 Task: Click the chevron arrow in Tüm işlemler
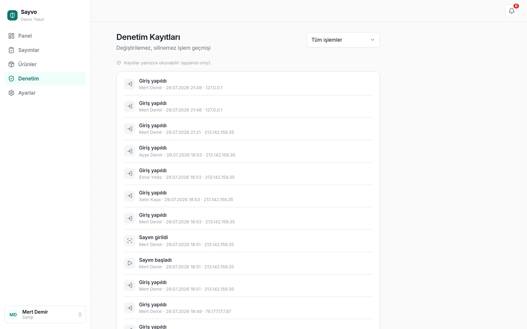tap(373, 40)
